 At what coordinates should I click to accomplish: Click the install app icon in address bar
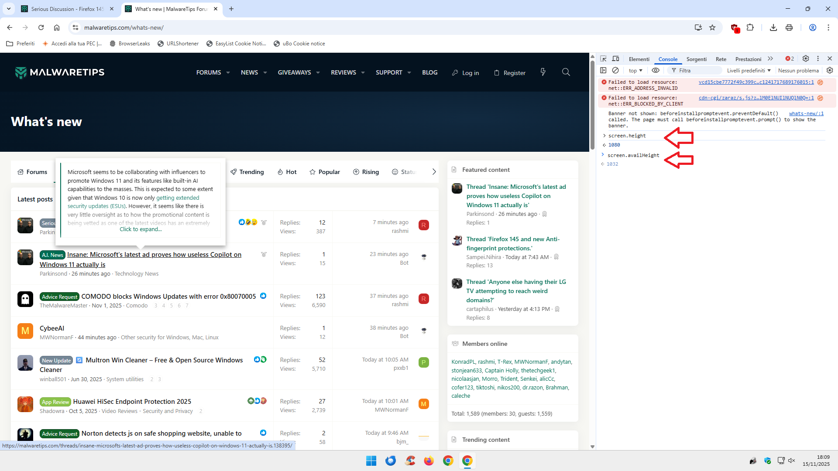tap(698, 27)
